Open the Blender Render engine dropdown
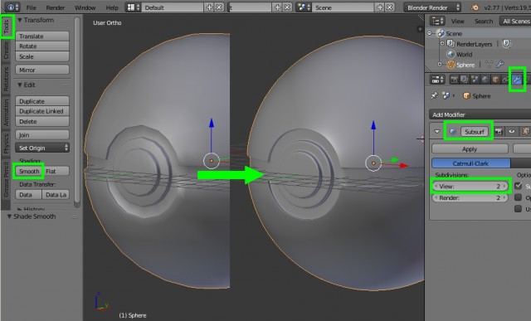Screen dimensions: 531x321 click(x=432, y=7)
